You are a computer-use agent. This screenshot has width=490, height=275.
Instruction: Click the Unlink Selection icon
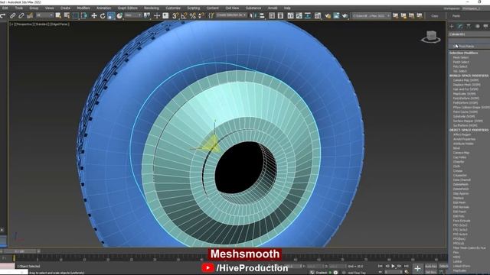pos(21,15)
